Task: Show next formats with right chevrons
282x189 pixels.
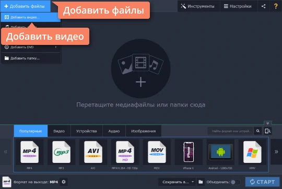Action: click(x=276, y=152)
